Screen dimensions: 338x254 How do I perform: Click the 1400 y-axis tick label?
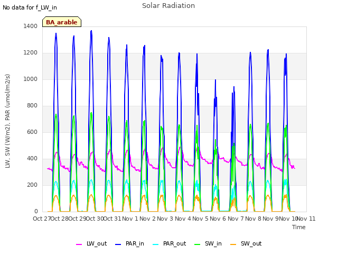(31, 26)
